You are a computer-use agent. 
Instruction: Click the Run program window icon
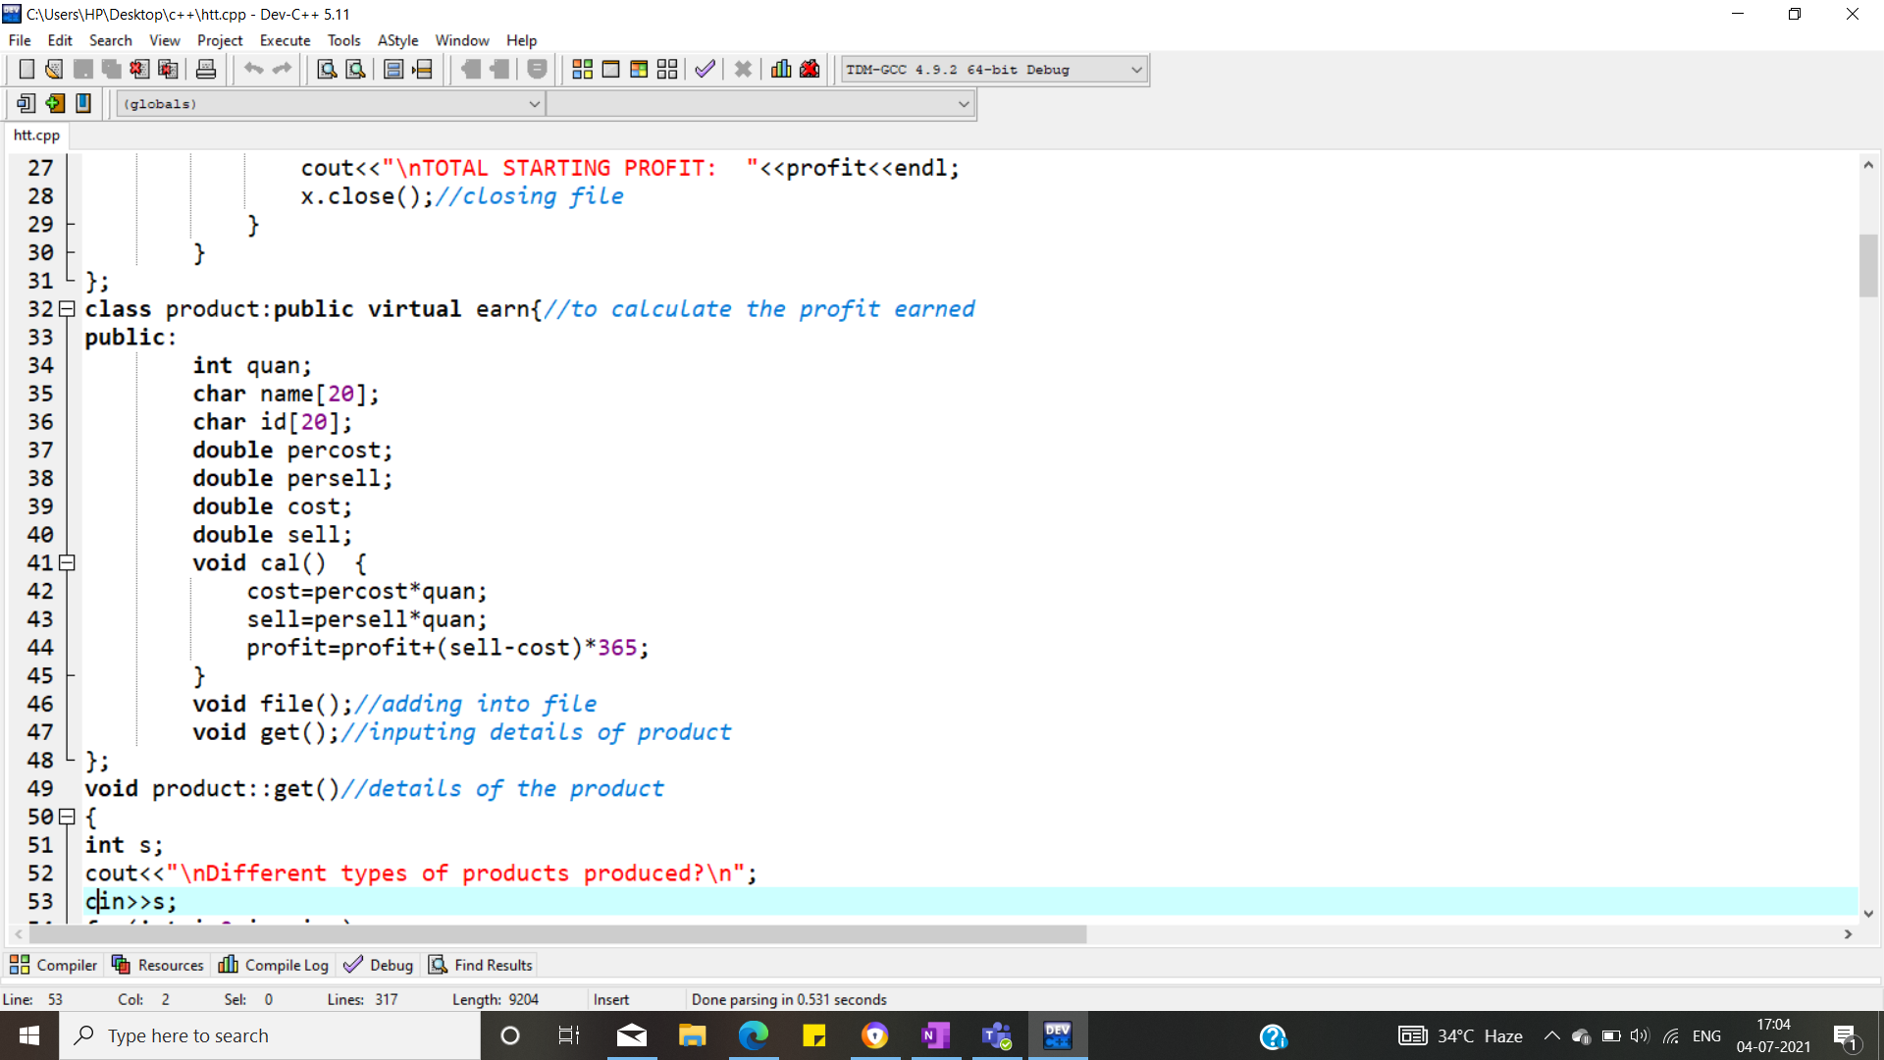point(610,70)
